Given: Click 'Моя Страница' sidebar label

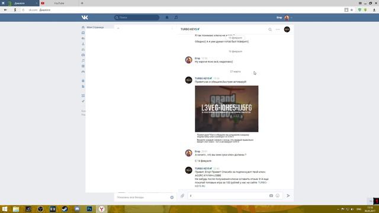Looking at the screenshot, I should coord(95,27).
